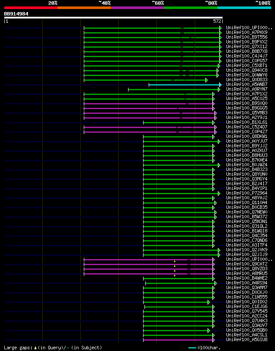This screenshot has height=351, width=275.
Task: Click the green ~80% identity legend segment
Action: point(191,8)
